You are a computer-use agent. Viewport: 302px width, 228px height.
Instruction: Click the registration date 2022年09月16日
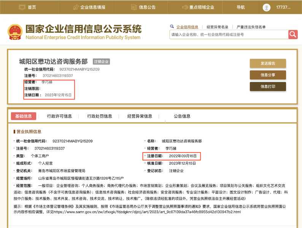coord(183,156)
